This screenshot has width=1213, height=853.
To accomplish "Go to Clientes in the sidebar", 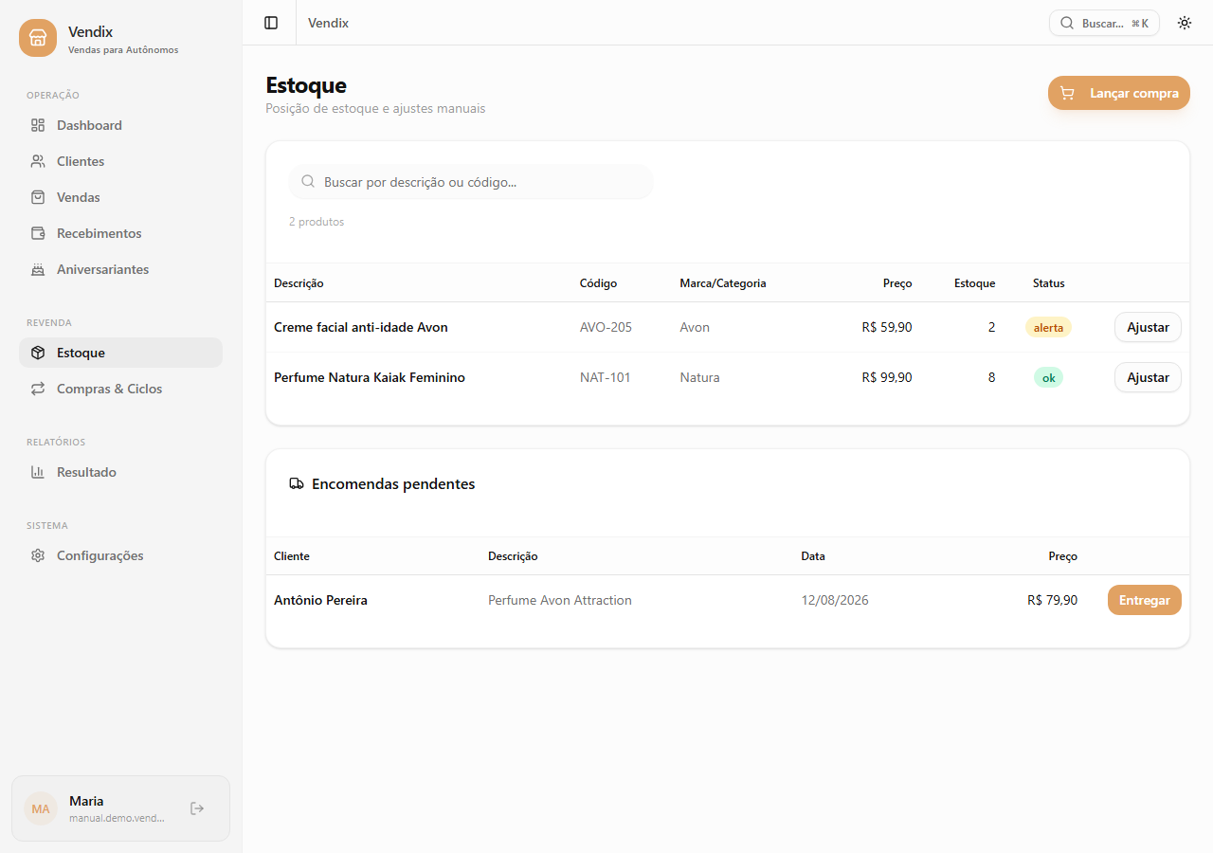I will pyautogui.click(x=120, y=161).
